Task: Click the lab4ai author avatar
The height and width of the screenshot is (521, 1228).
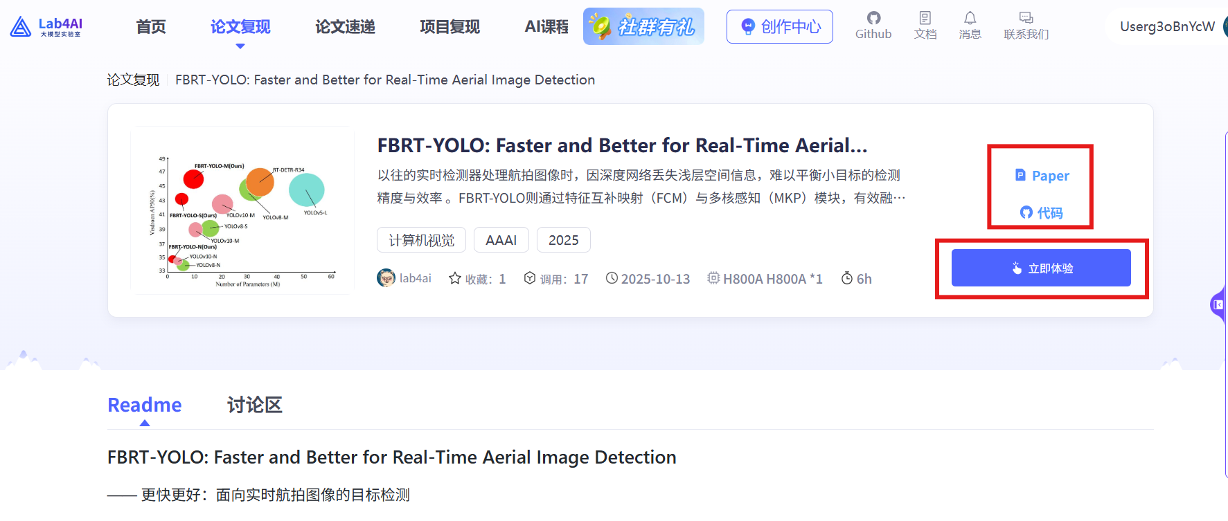Action: [x=386, y=278]
